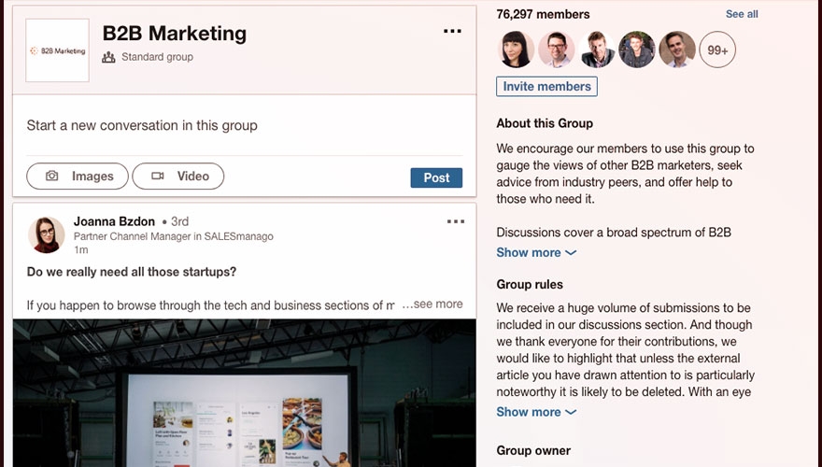The height and width of the screenshot is (467, 822).
Task: Click the fifth member avatar
Action: [x=677, y=50]
